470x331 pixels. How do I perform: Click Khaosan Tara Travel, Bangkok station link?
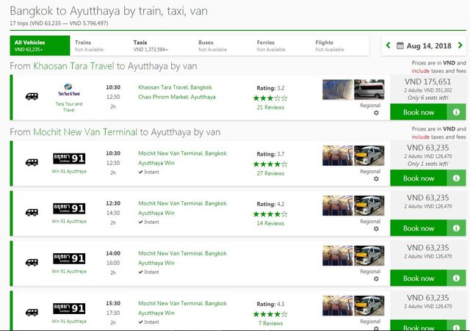(x=175, y=87)
